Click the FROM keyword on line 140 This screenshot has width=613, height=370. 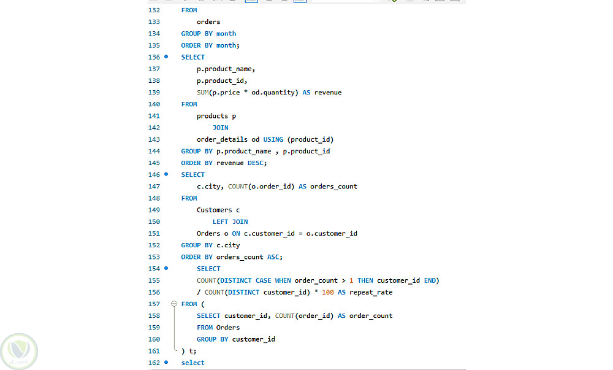click(x=189, y=104)
